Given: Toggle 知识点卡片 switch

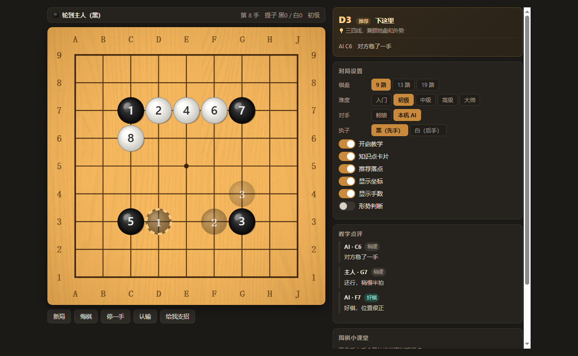Looking at the screenshot, I should point(347,156).
